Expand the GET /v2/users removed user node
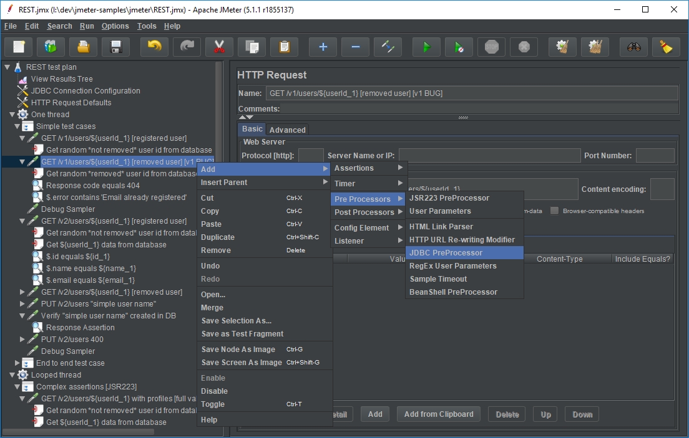This screenshot has width=689, height=438. pos(22,292)
